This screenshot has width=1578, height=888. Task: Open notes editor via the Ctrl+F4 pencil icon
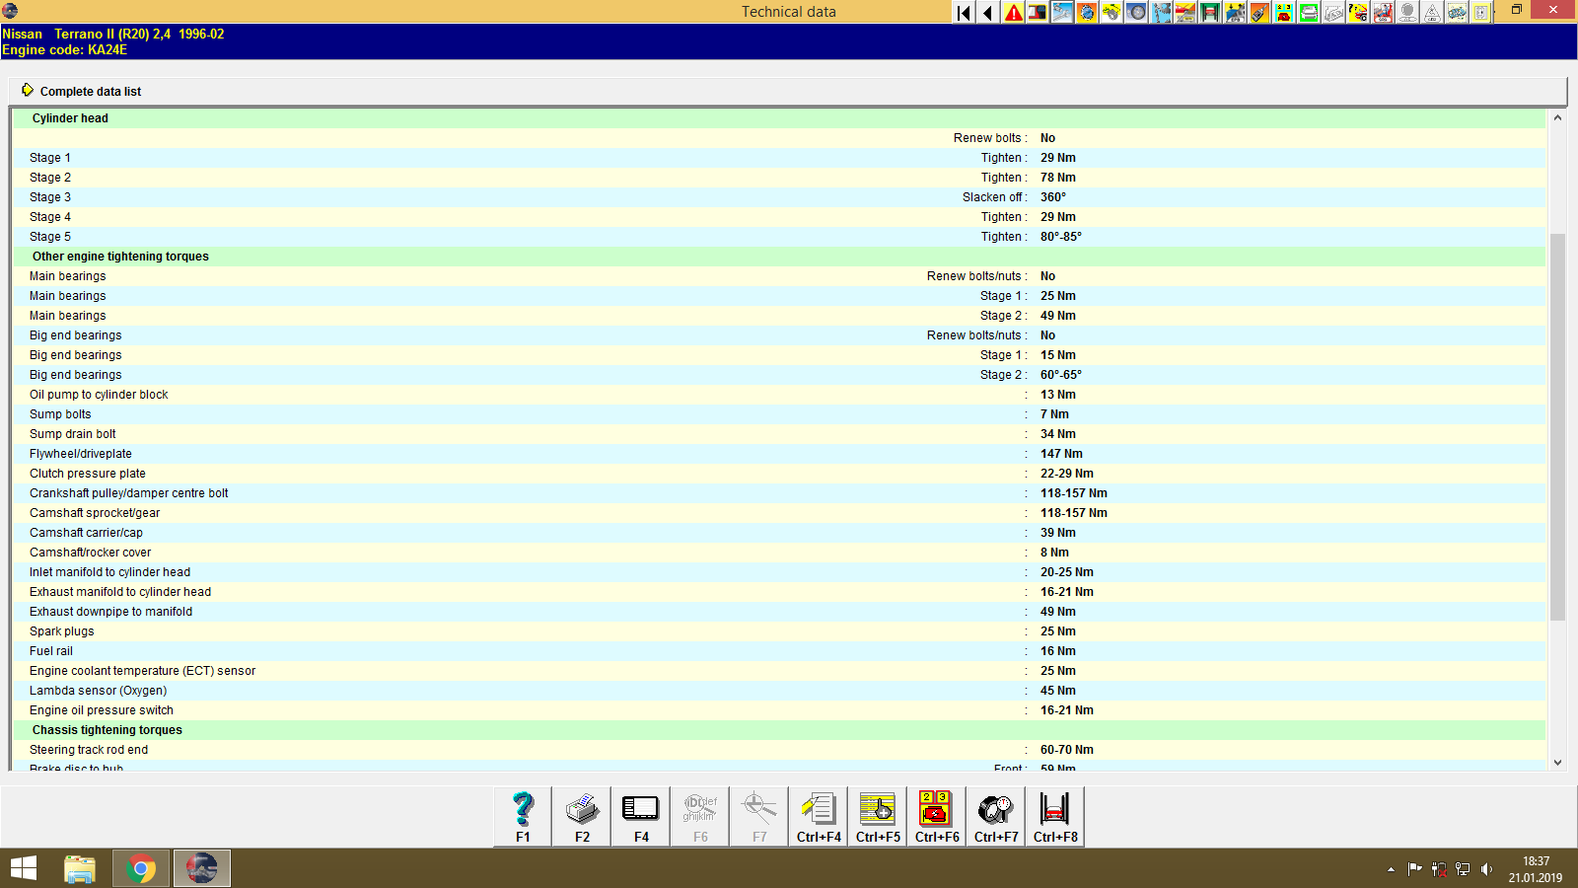click(x=818, y=815)
